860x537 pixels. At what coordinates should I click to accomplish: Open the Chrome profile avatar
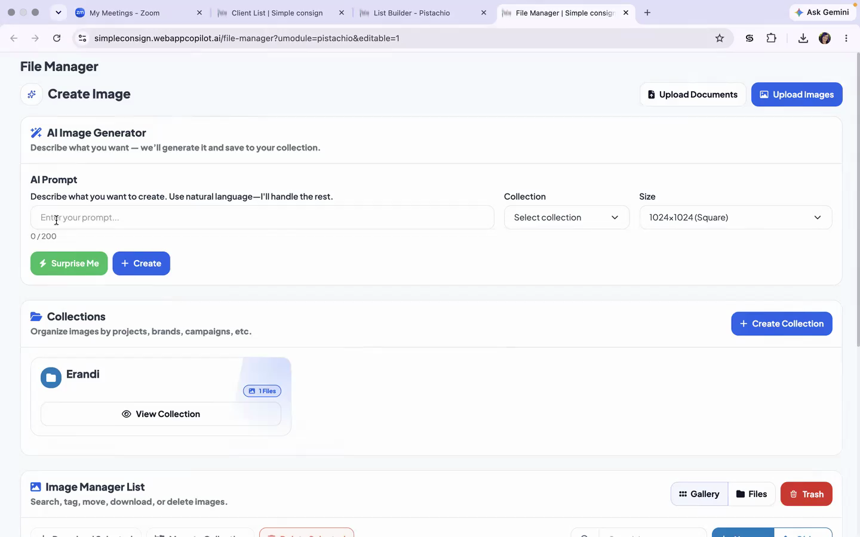(x=825, y=38)
